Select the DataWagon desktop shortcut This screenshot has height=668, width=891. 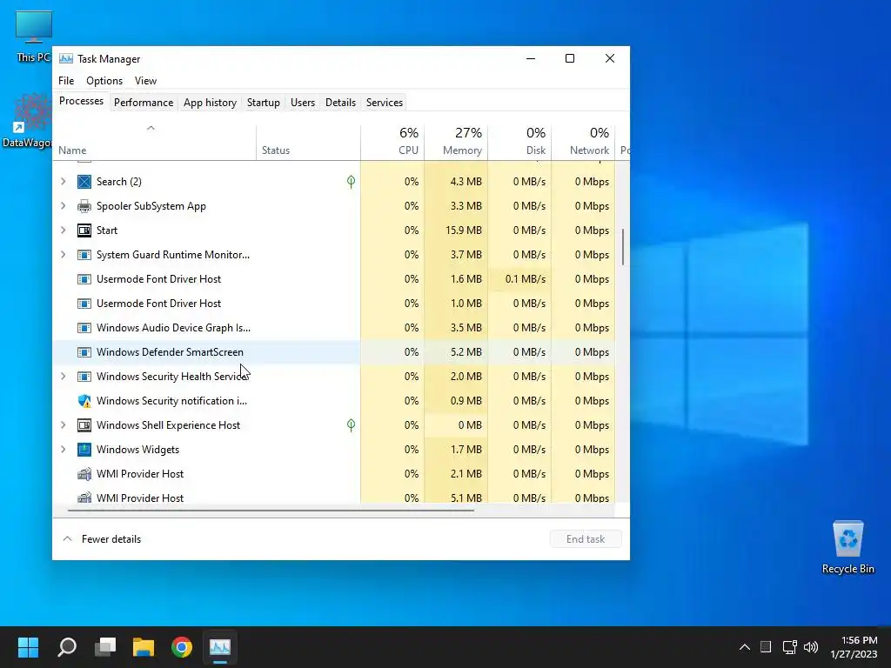27,121
